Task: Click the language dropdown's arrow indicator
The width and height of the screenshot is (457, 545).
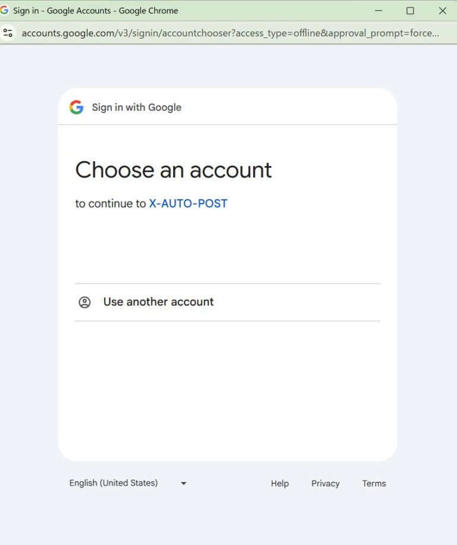Action: tap(183, 483)
